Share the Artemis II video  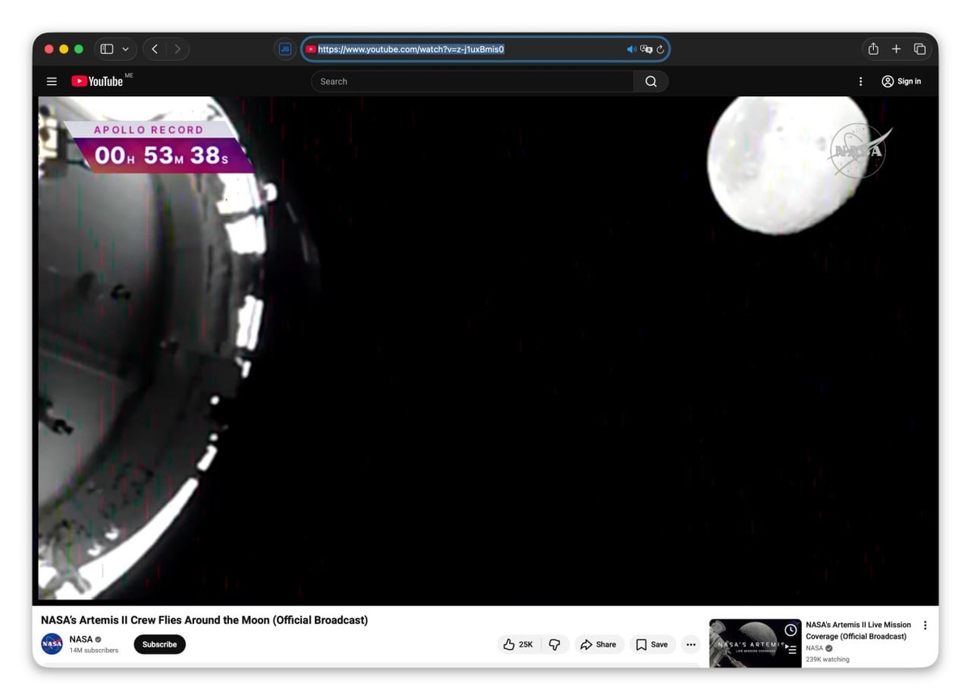(x=599, y=644)
